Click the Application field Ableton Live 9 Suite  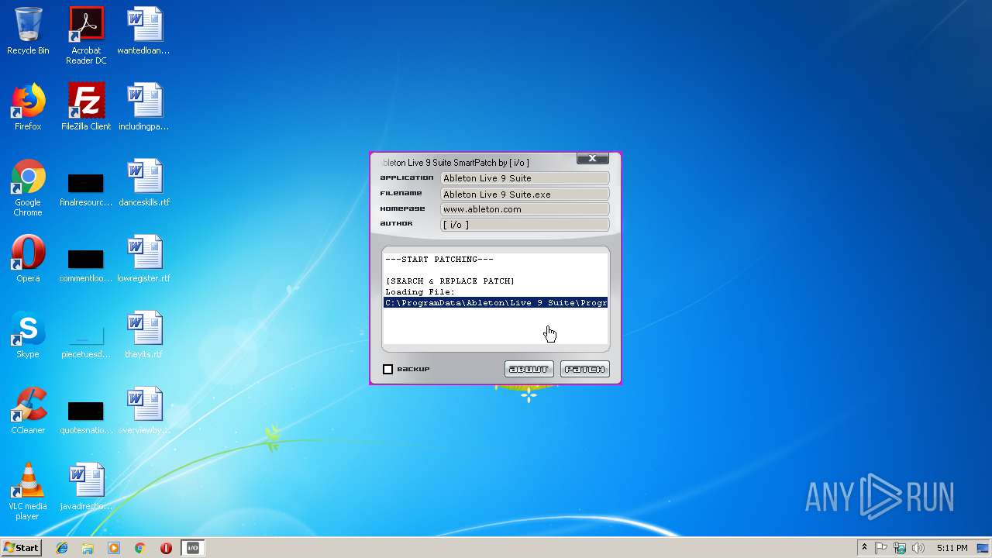[525, 178]
